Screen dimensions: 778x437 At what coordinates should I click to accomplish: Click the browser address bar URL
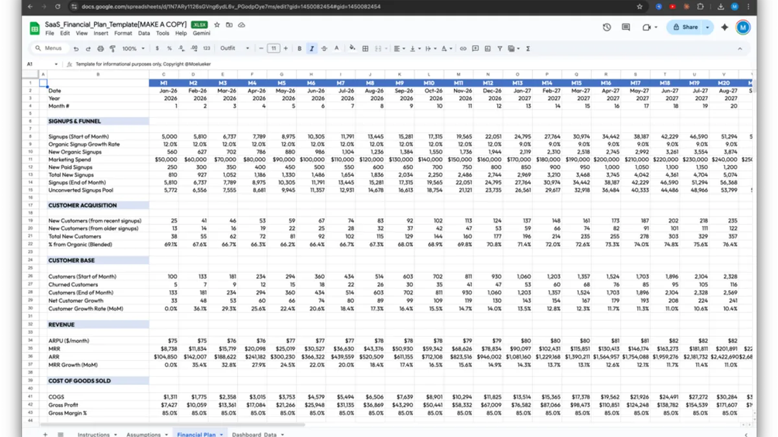231,6
